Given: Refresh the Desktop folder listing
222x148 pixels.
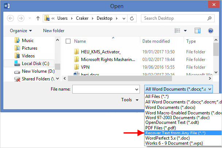Looking at the screenshot, I should click(132, 18).
